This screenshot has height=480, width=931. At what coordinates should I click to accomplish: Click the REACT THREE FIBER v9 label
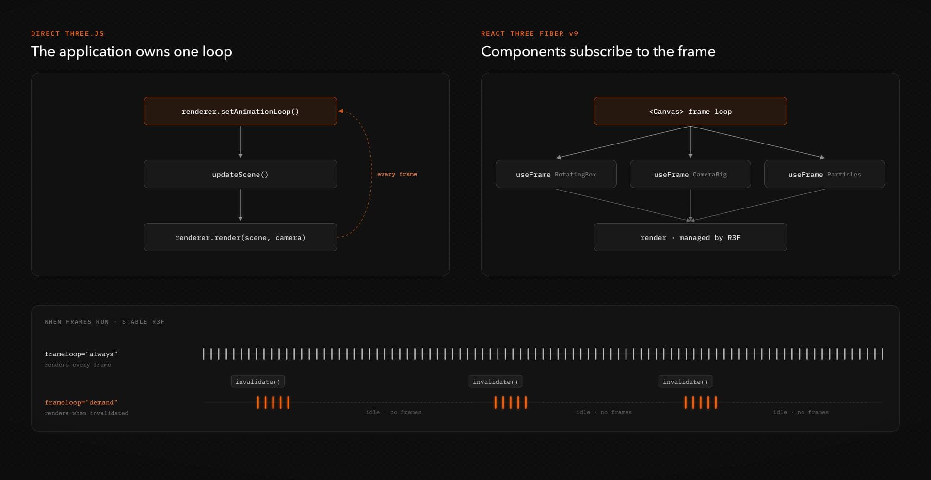tap(530, 33)
